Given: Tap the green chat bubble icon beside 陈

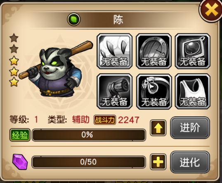Looking at the screenshot, I should [x=73, y=19].
